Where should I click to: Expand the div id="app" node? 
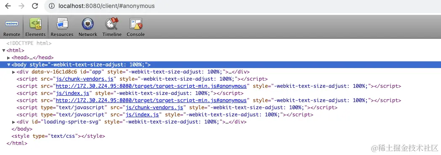[x=14, y=72]
